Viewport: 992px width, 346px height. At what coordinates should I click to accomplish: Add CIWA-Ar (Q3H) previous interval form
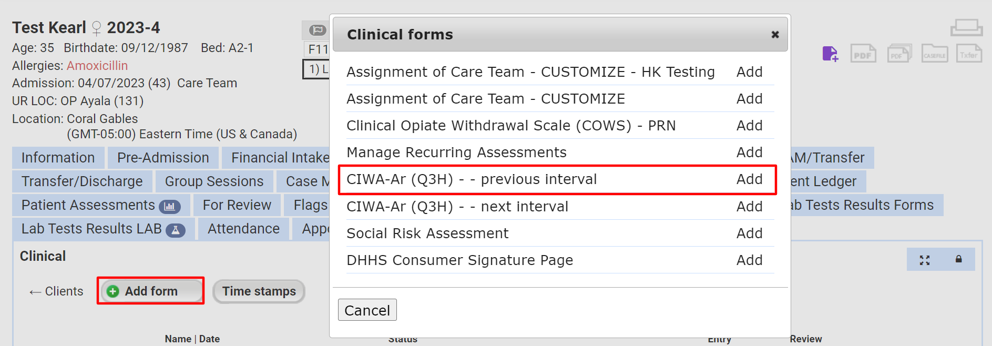749,179
